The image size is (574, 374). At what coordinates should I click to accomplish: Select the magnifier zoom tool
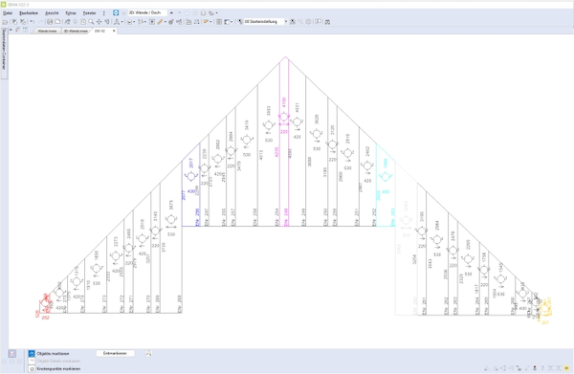click(91, 22)
